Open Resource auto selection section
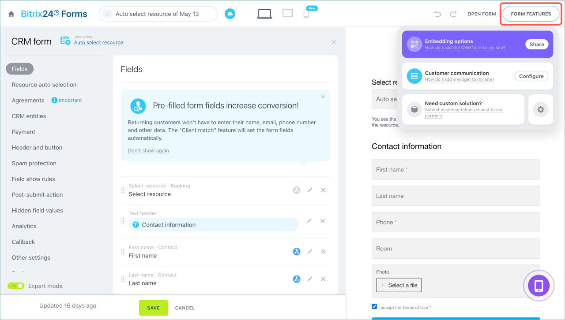 tap(44, 85)
